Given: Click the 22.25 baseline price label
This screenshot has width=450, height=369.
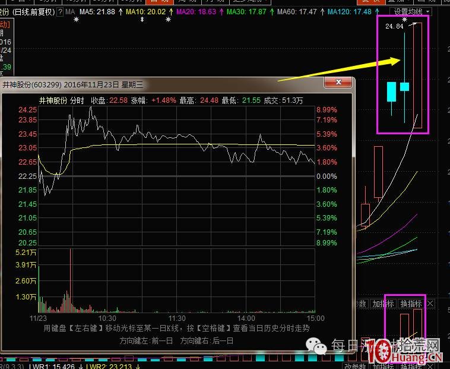Looking at the screenshot, I should point(27,176).
